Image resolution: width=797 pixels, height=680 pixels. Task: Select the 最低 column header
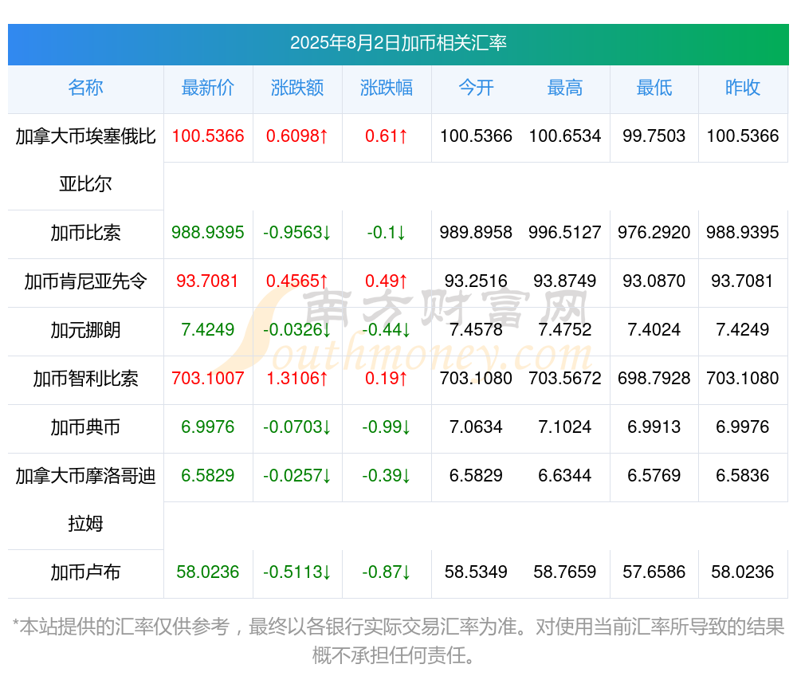[x=654, y=88]
